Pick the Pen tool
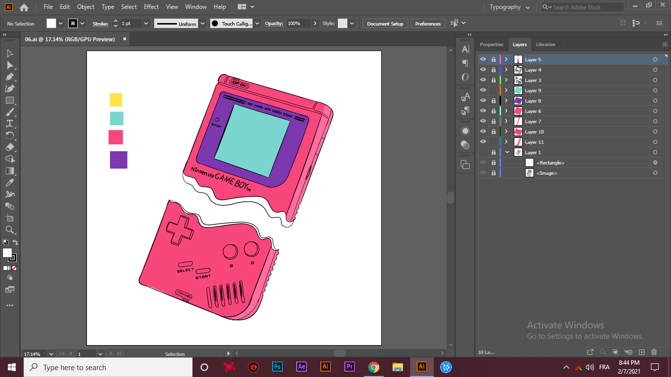Viewport: 671px width, 377px height. [10, 77]
